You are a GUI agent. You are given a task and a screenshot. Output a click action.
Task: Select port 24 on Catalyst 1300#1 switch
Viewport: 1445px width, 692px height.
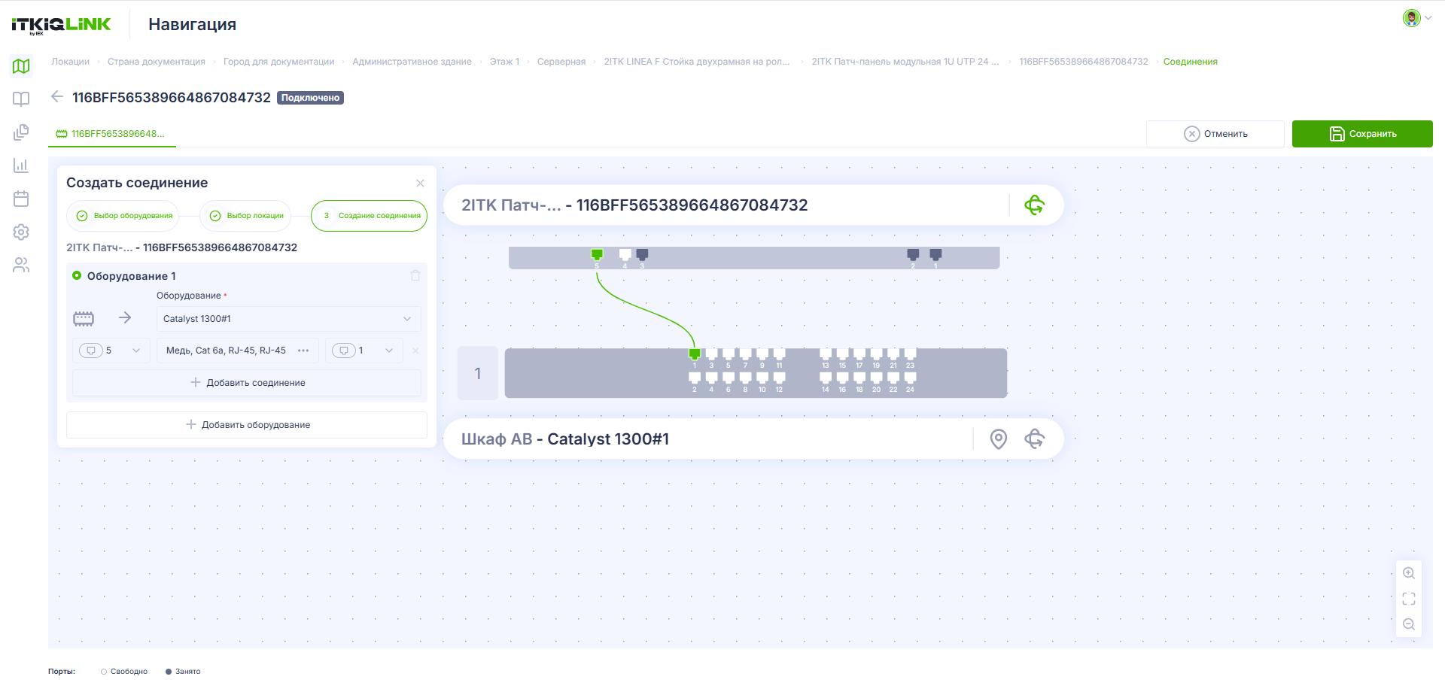pos(911,378)
